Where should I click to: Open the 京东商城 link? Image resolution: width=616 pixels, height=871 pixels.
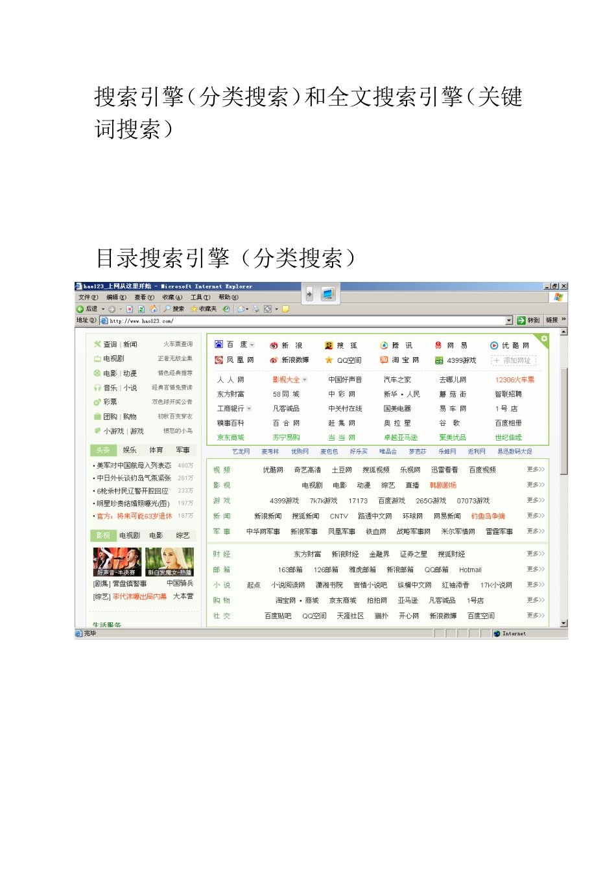[x=231, y=437]
